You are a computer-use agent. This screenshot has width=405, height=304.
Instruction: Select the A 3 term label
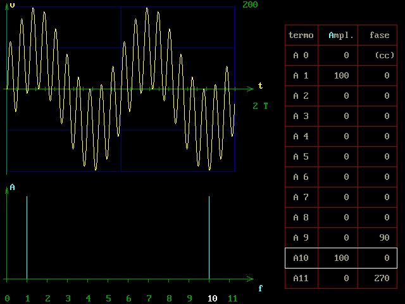click(301, 116)
